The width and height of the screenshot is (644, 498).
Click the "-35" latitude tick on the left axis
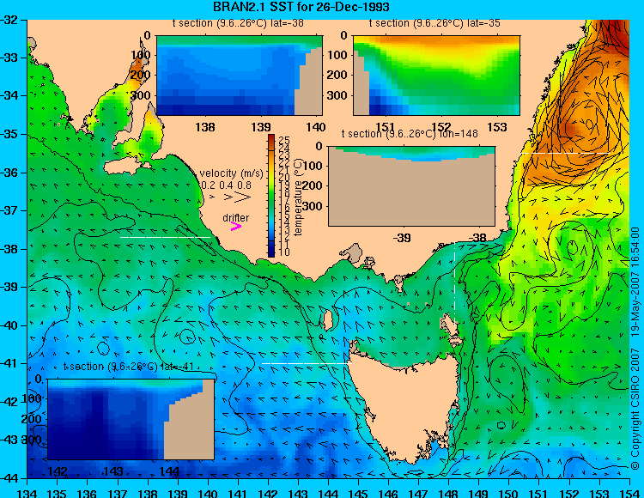[9, 134]
